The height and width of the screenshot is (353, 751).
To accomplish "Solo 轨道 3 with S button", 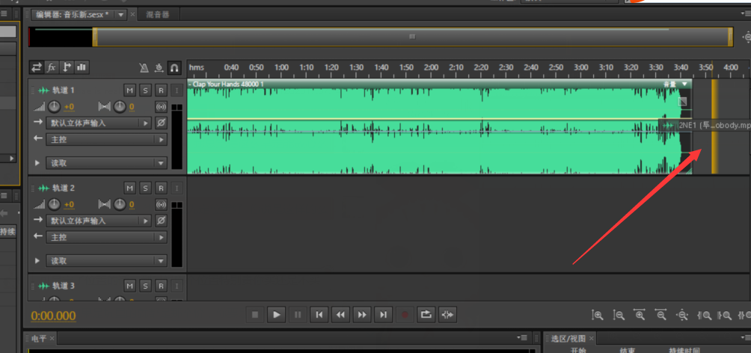I will (145, 286).
